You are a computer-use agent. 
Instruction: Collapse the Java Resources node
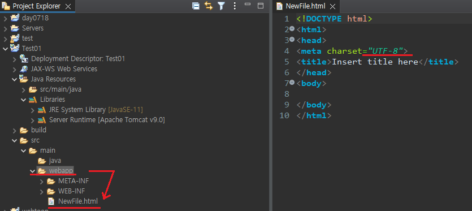(x=15, y=79)
